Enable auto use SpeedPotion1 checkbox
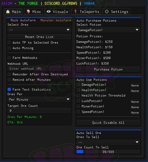 [x=78, y=112]
